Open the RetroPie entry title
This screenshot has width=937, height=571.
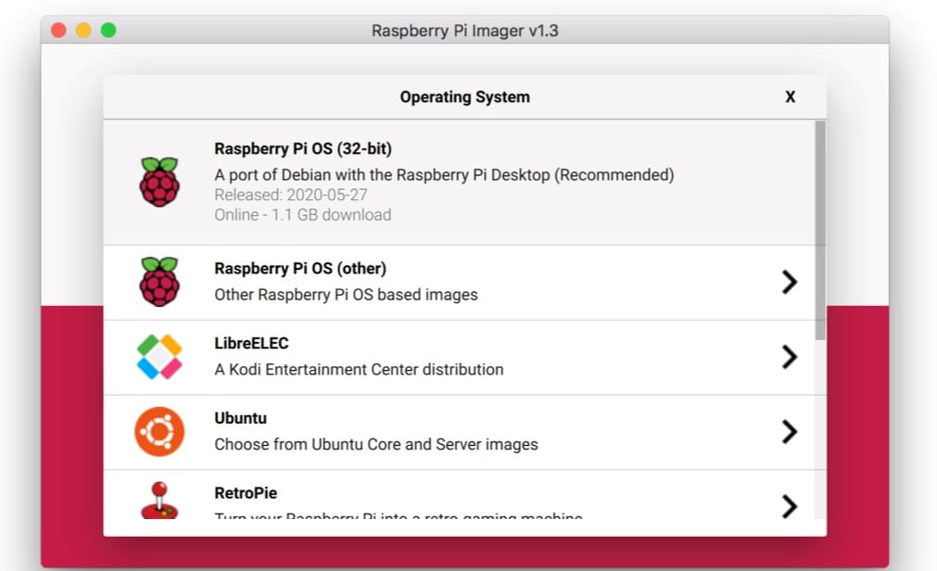[x=246, y=493]
